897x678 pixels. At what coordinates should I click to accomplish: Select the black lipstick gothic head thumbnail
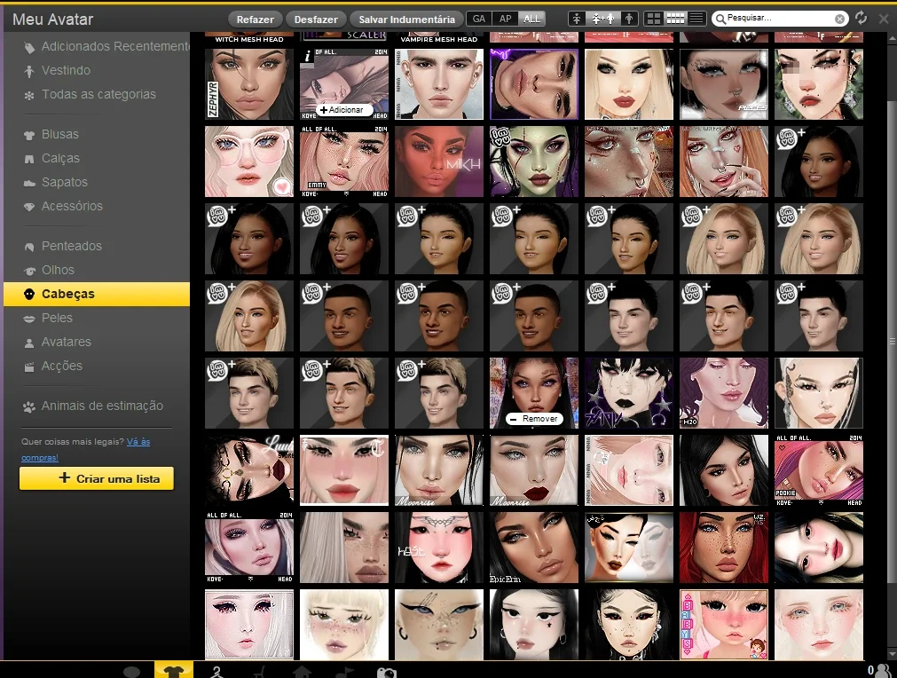coord(629,393)
